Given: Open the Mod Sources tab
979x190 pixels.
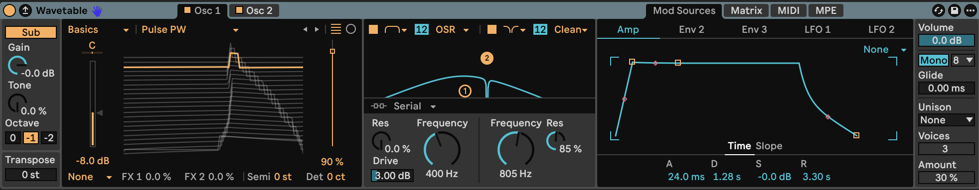Looking at the screenshot, I should (684, 10).
